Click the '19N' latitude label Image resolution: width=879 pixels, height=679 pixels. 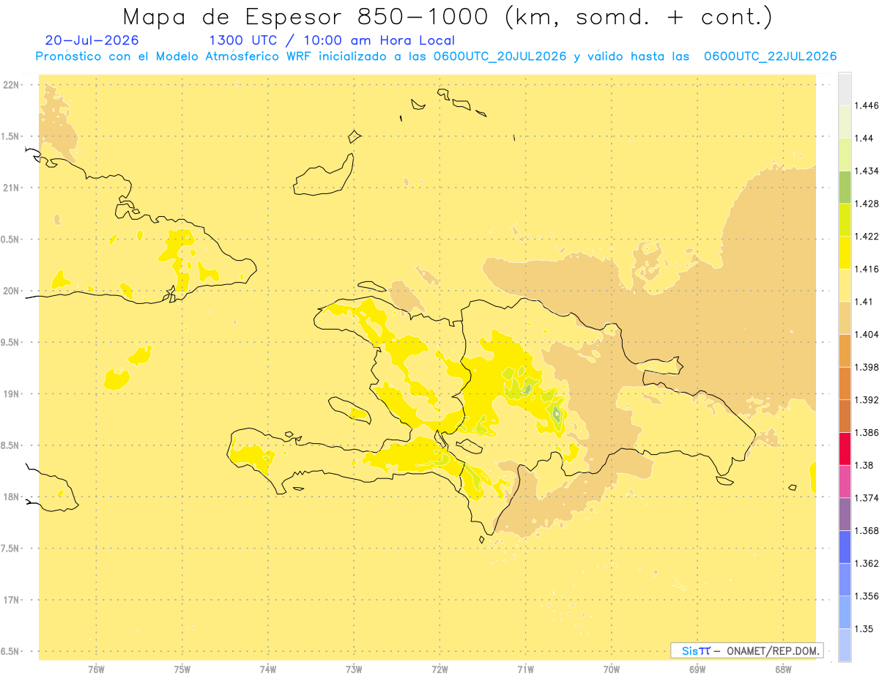[12, 394]
